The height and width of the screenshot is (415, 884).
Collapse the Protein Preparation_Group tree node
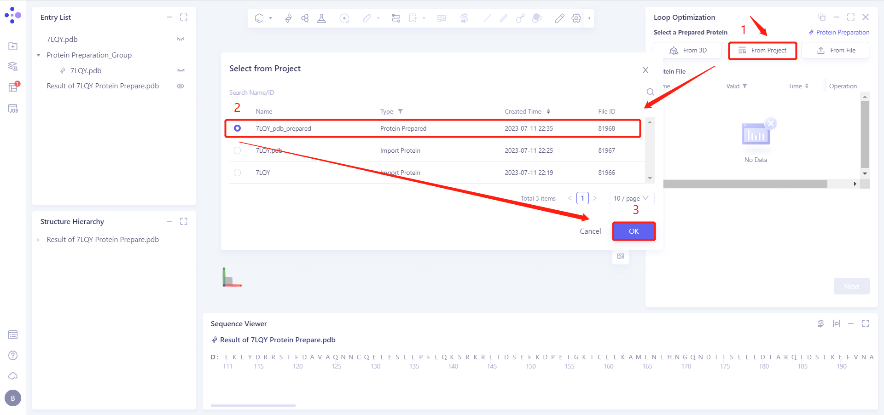pyautogui.click(x=39, y=55)
